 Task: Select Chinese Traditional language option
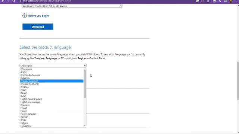click(x=52, y=84)
